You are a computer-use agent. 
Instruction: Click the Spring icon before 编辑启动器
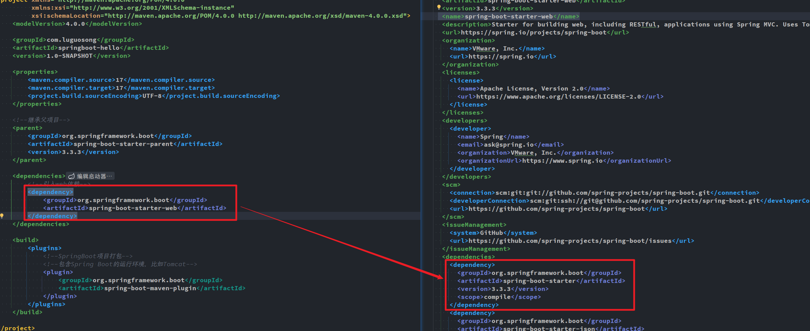point(71,176)
